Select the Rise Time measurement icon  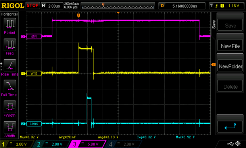click(x=10, y=65)
